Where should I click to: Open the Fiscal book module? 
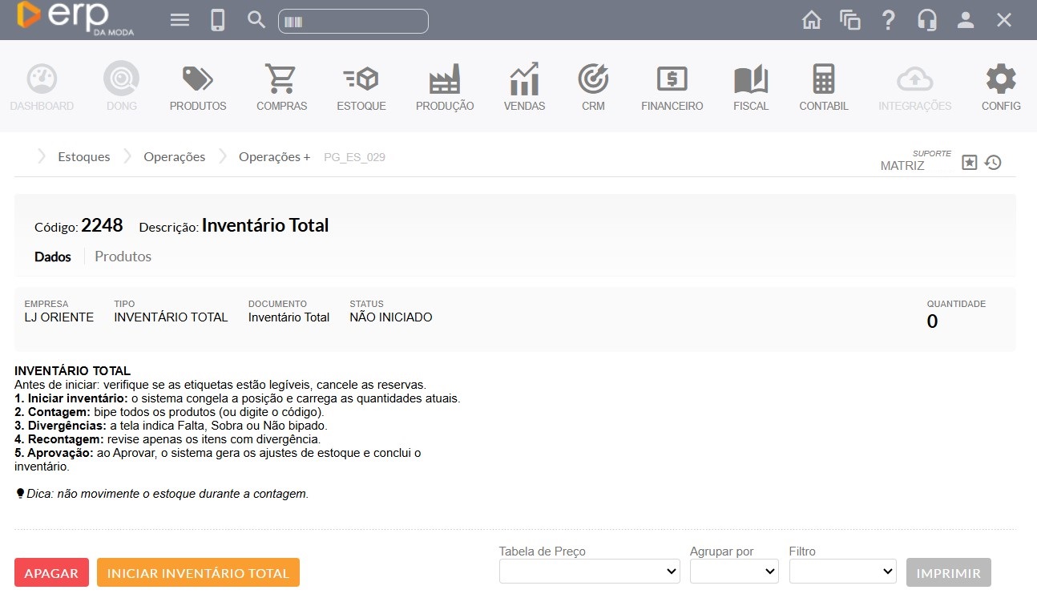750,87
